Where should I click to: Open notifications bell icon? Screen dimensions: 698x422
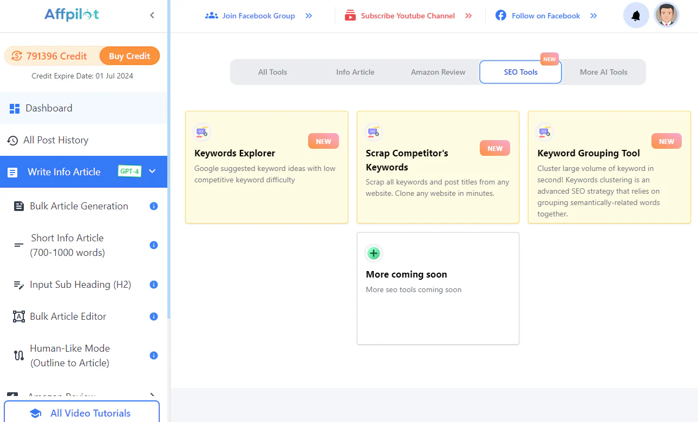pyautogui.click(x=636, y=16)
